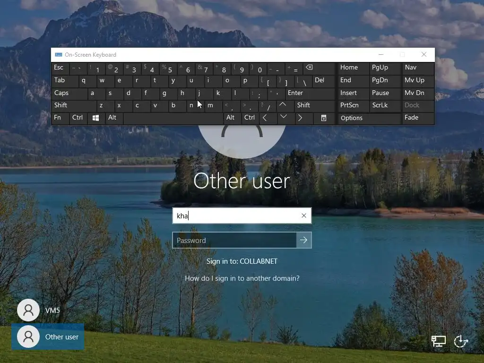
Task: Tap the Tab key
Action: (x=65, y=81)
